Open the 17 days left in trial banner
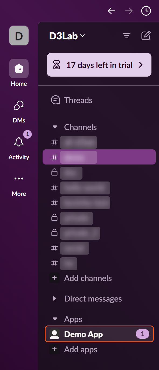 99,65
